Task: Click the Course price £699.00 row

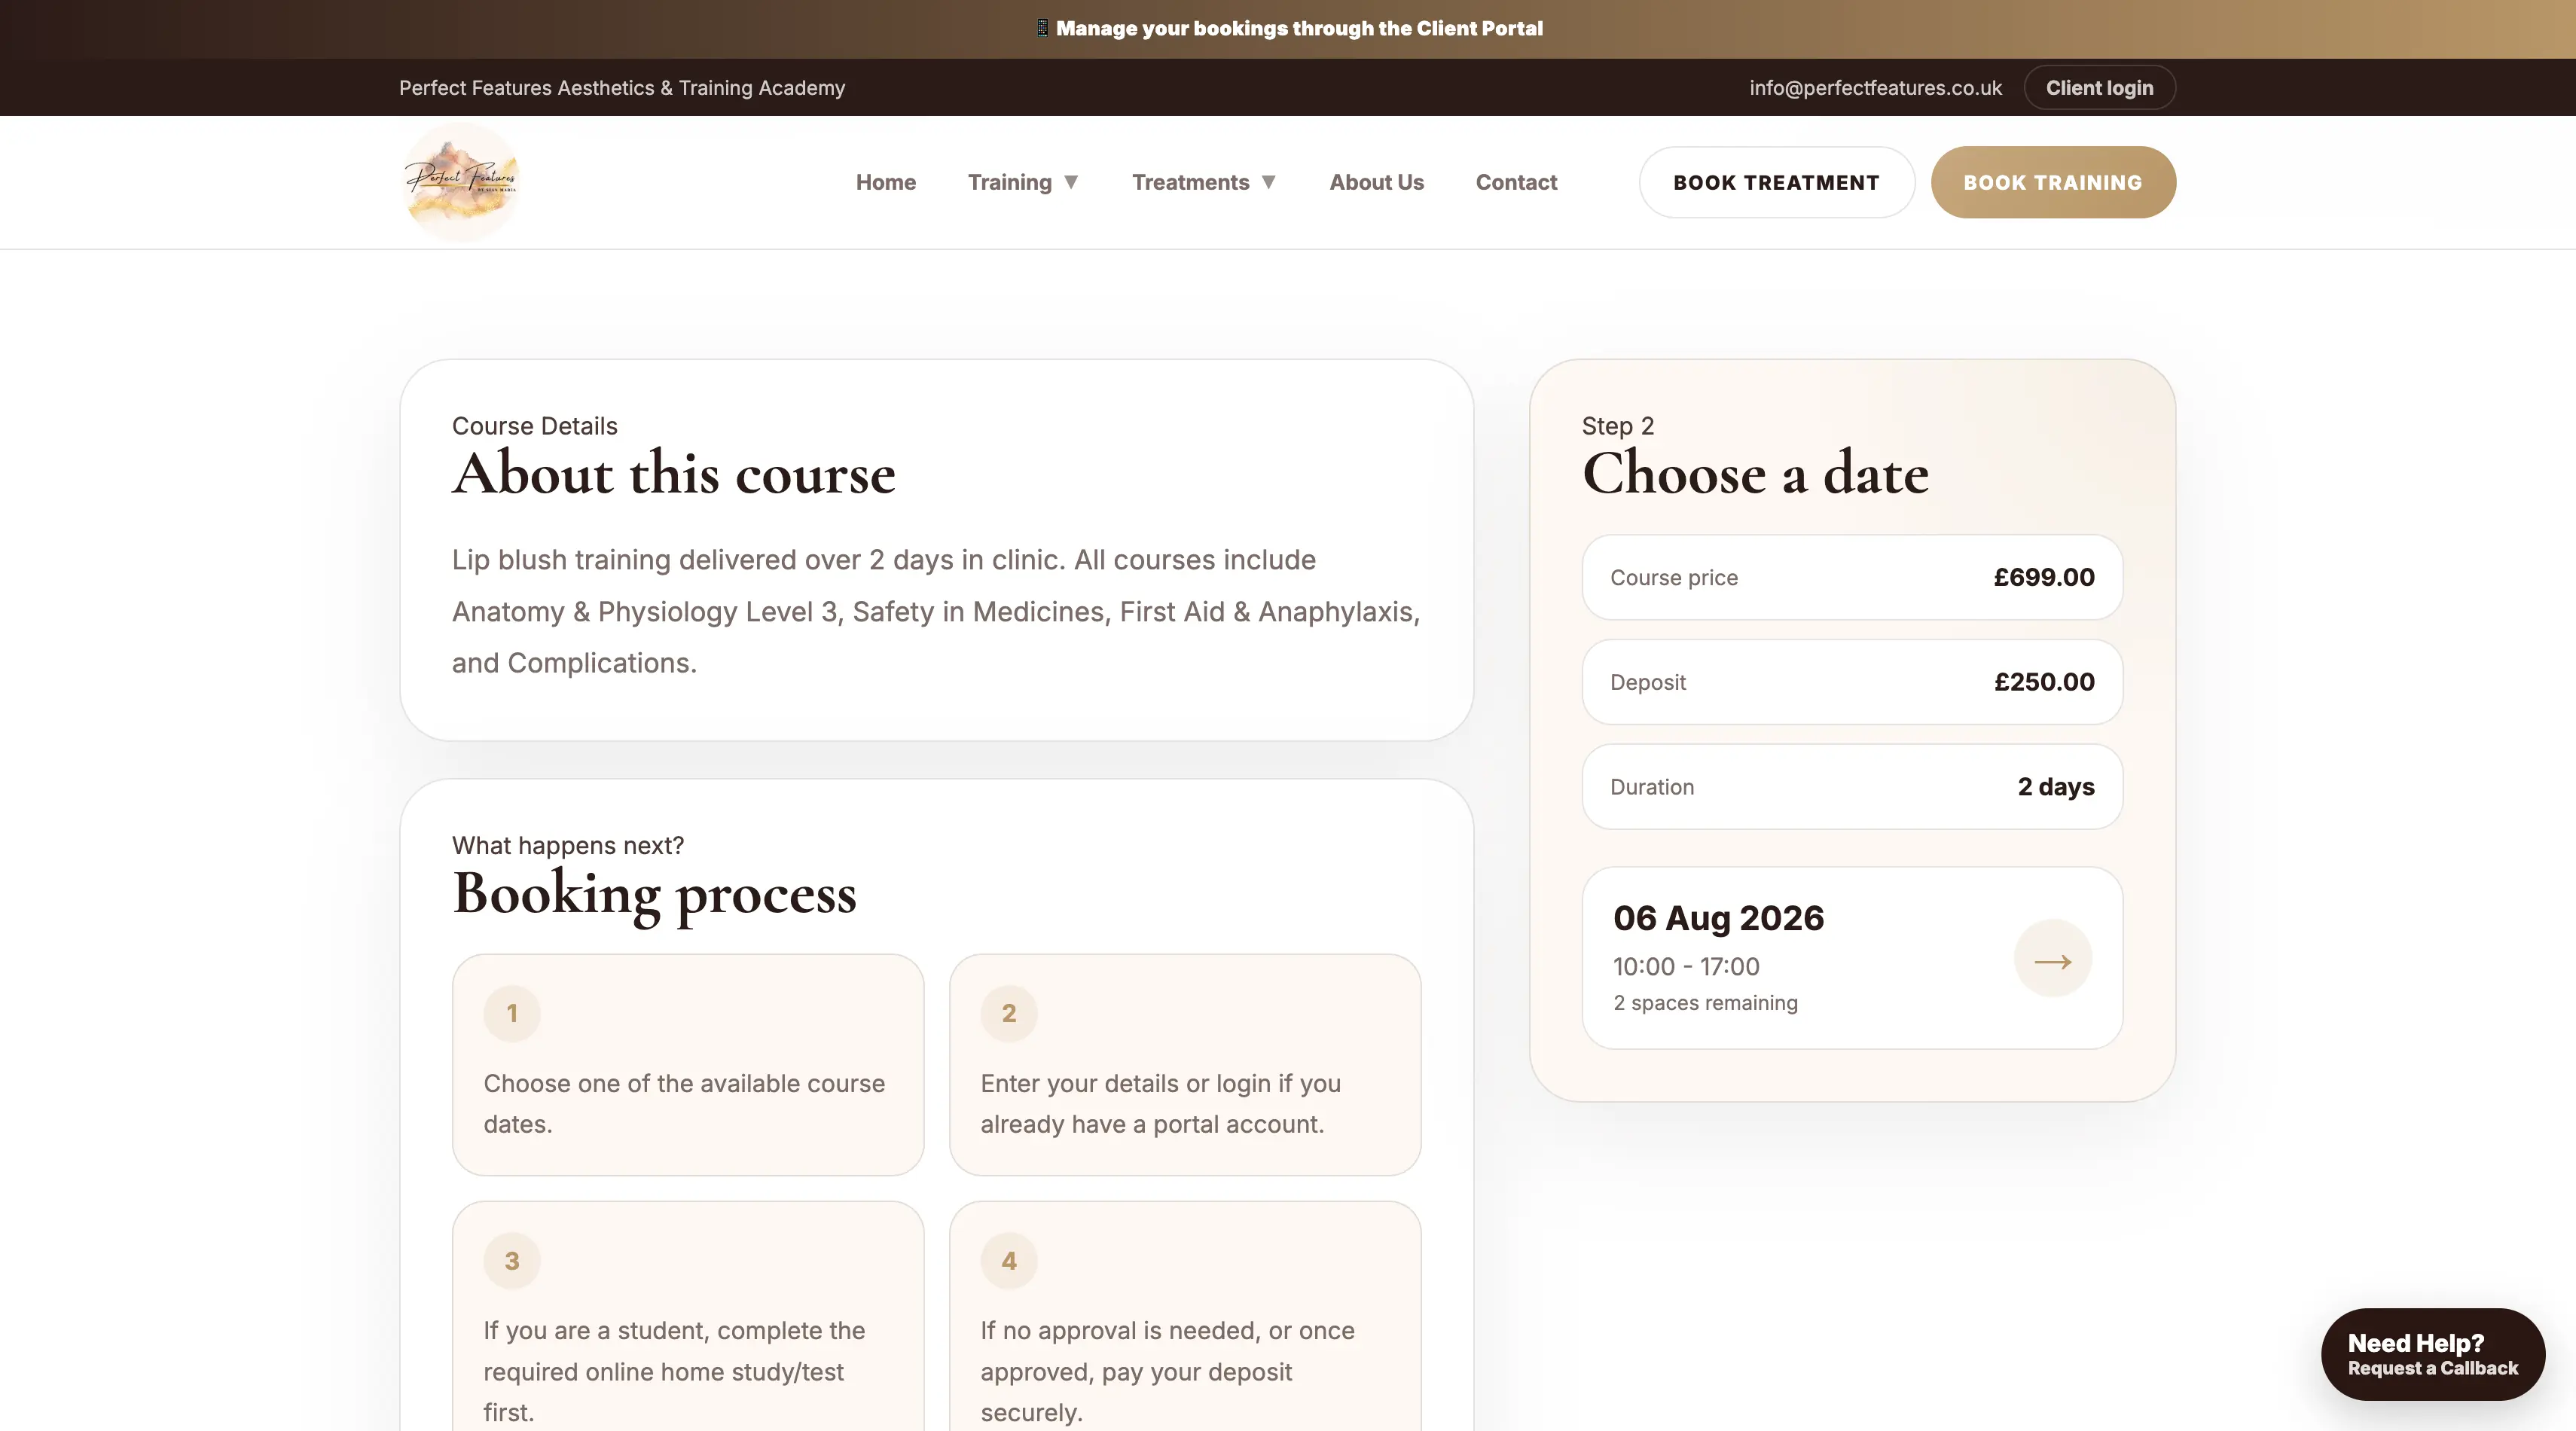Action: pyautogui.click(x=1852, y=577)
